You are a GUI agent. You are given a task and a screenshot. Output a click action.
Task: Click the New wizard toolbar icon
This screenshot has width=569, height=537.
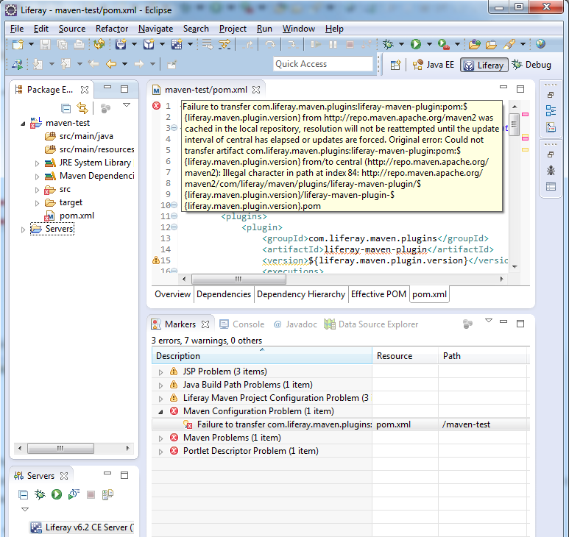pos(18,44)
